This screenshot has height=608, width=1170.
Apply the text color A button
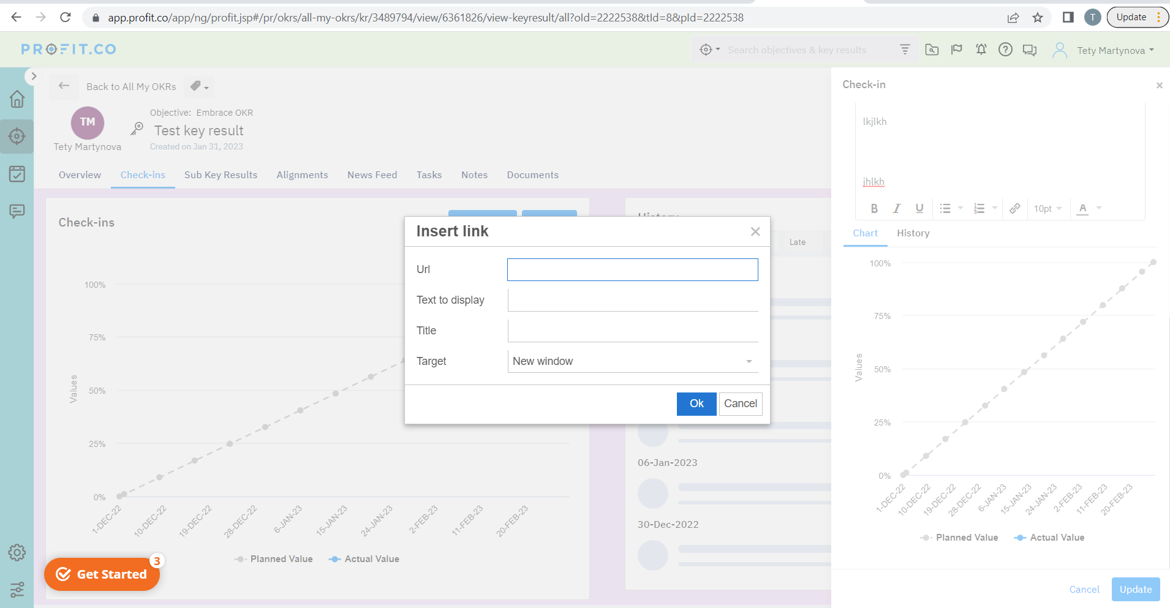[1083, 209]
